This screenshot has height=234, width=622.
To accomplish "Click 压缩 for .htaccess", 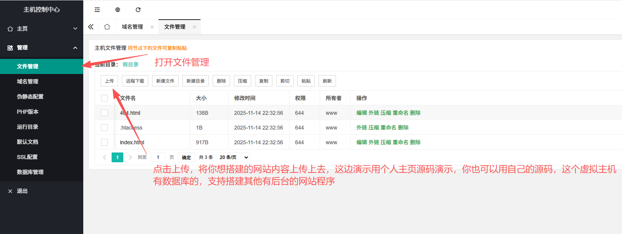I will tap(374, 128).
